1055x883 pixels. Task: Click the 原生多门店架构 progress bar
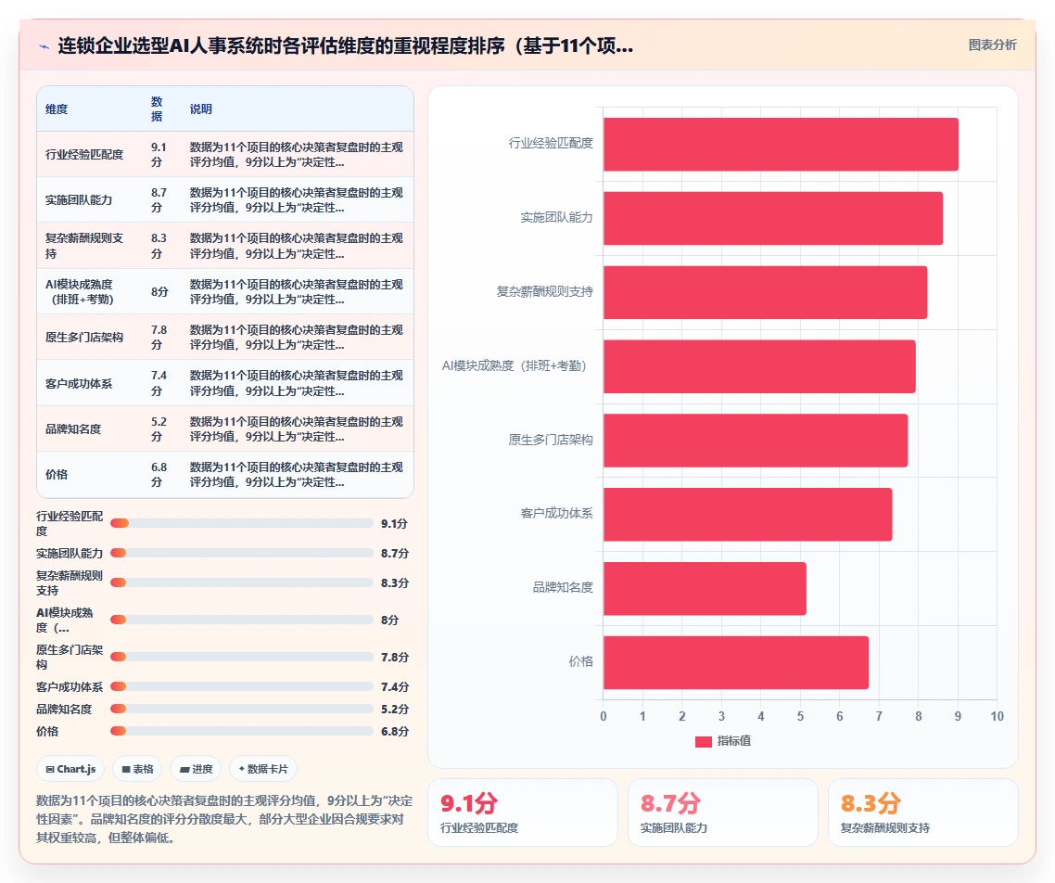pos(242,656)
